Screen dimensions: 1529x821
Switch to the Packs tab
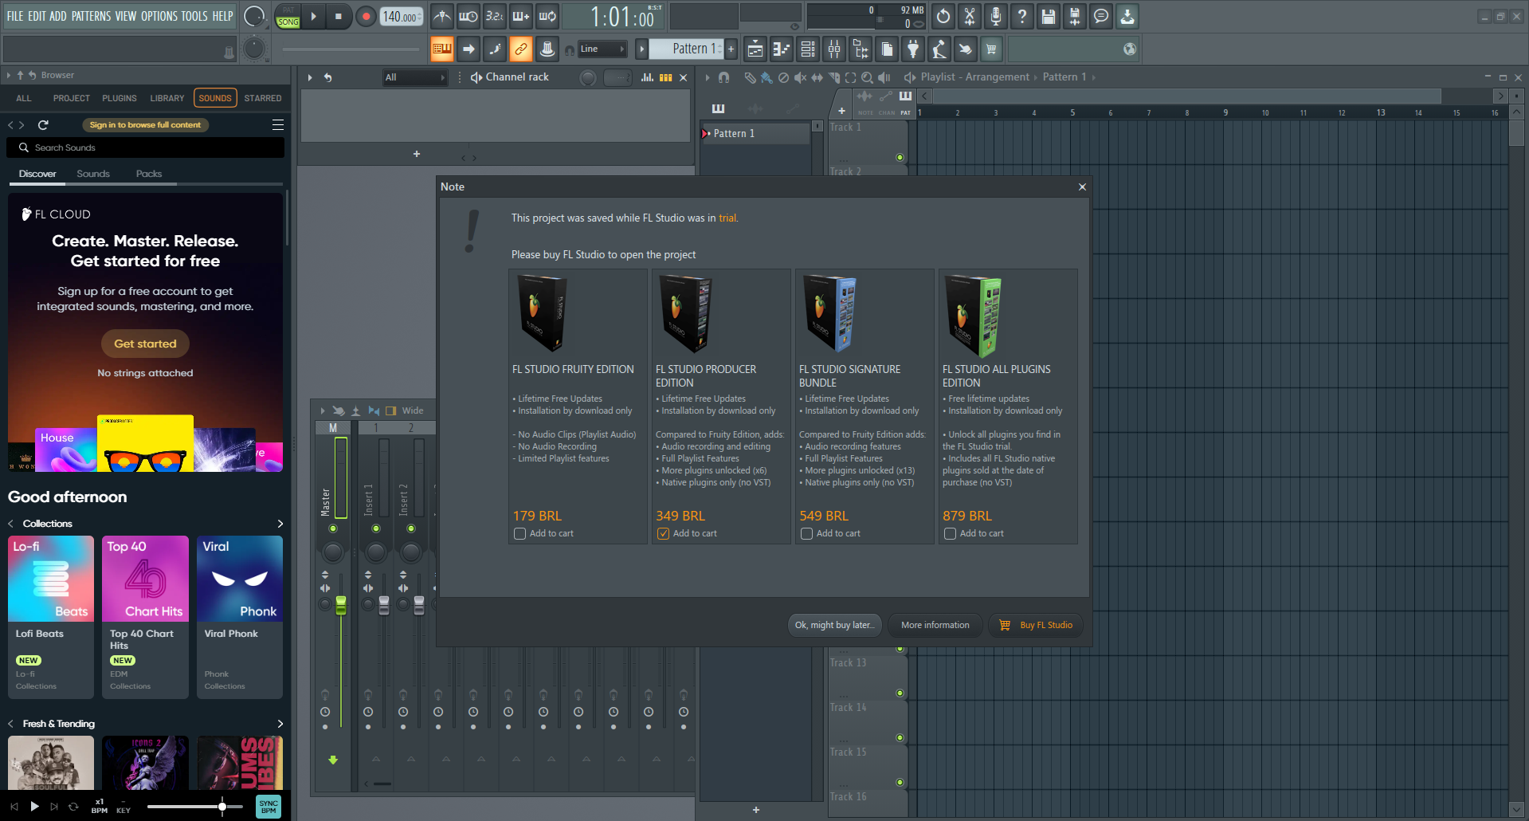tap(148, 174)
